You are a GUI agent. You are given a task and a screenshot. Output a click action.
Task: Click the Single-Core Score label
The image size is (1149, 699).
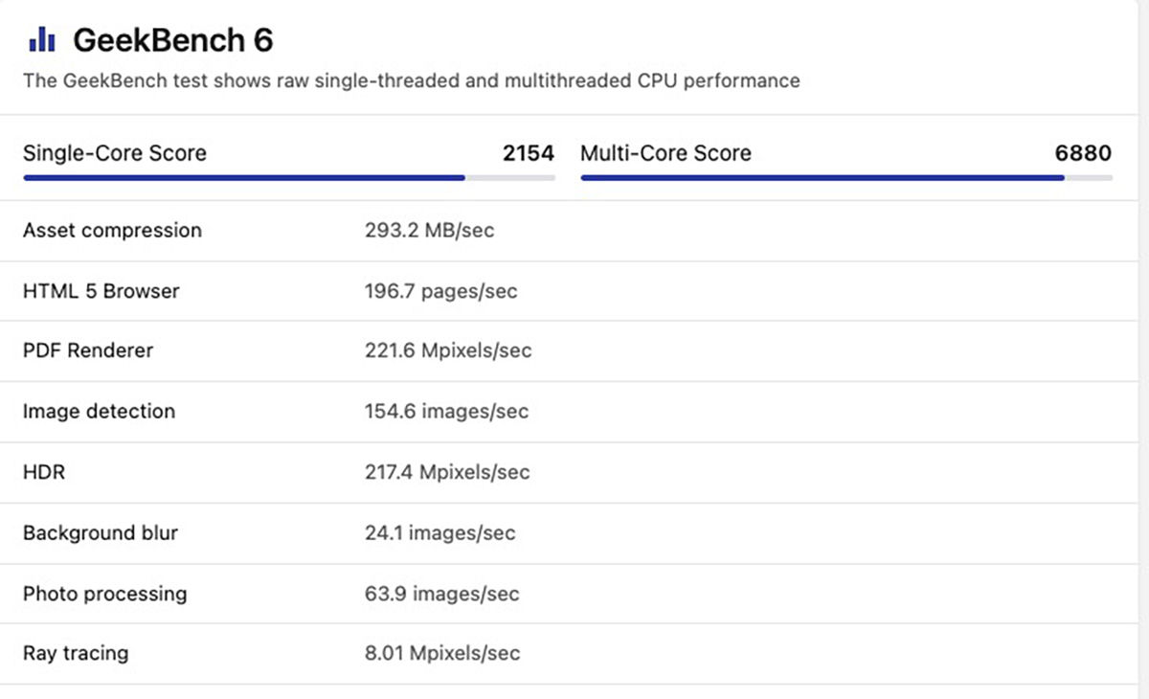[x=115, y=153]
